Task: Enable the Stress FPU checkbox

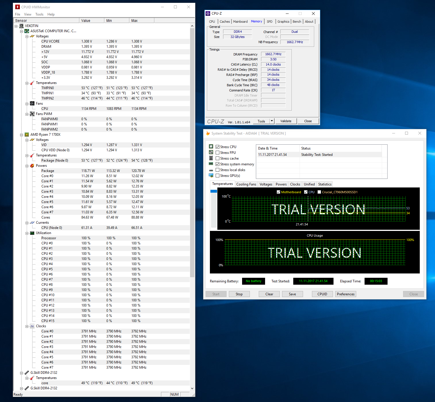Action: pos(218,152)
